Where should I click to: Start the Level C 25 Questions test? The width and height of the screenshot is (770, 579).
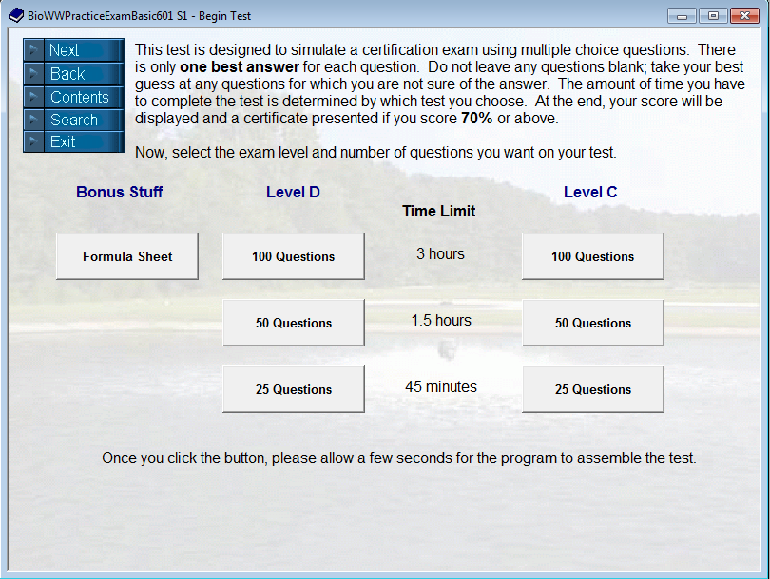coord(591,388)
